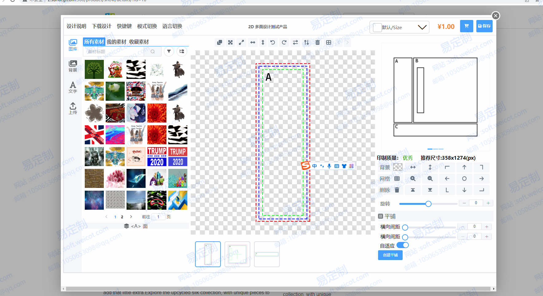543x296 pixels.
Task: Click the 网格 grid icon in right panel
Action: (x=397, y=179)
